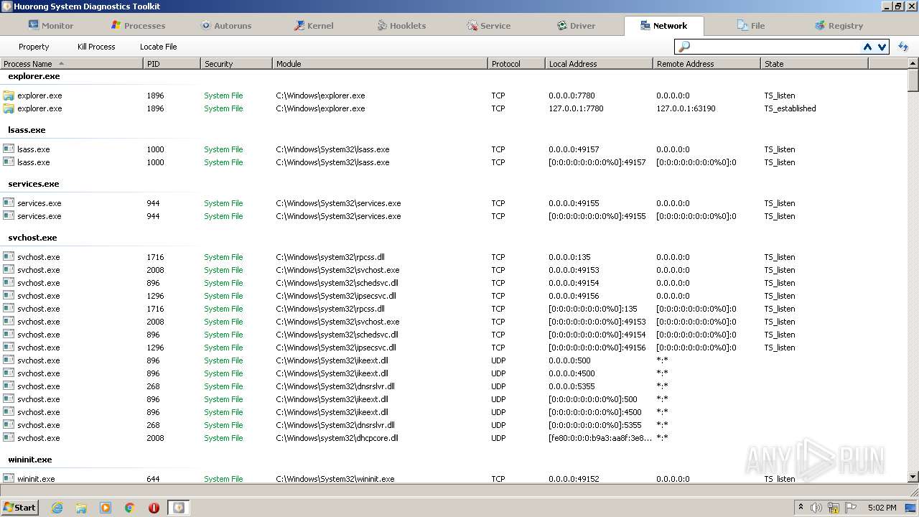Click network status tray icon
Viewport: 919px width, 517px height.
(x=834, y=508)
